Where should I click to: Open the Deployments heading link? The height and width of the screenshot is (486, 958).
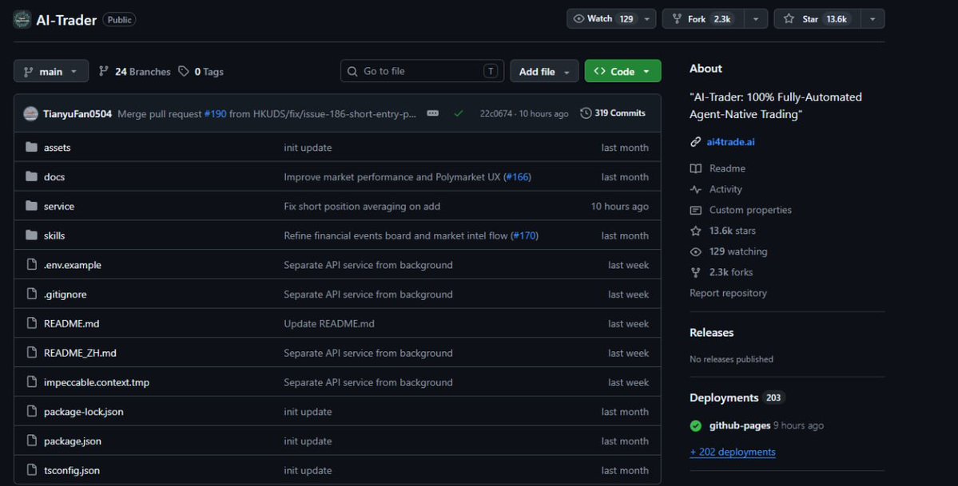724,397
